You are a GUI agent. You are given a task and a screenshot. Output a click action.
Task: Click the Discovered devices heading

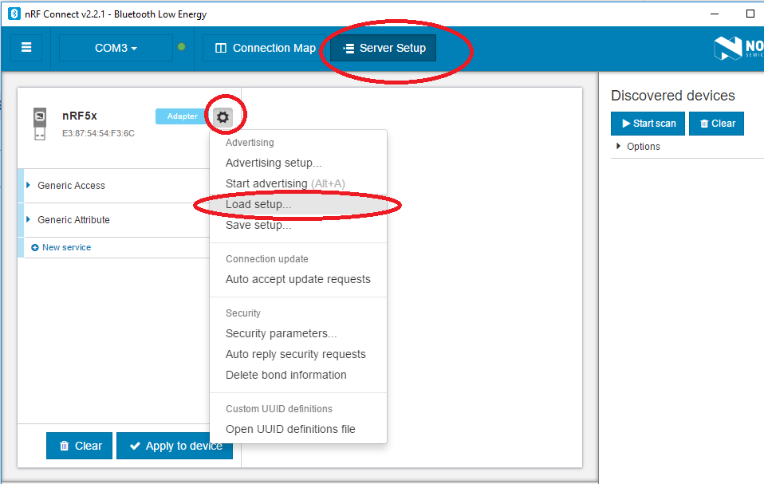[x=673, y=96]
